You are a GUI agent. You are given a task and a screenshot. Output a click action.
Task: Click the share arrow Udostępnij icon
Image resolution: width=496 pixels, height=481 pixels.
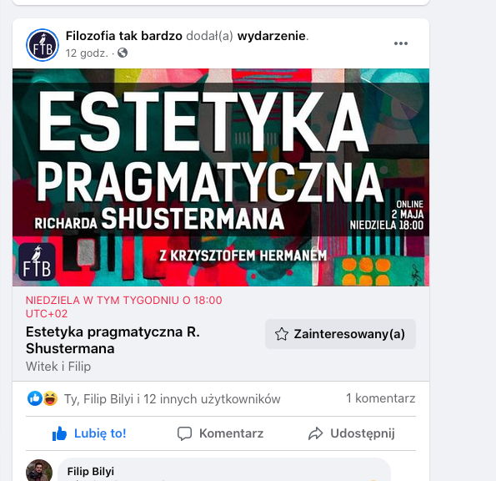coord(315,433)
